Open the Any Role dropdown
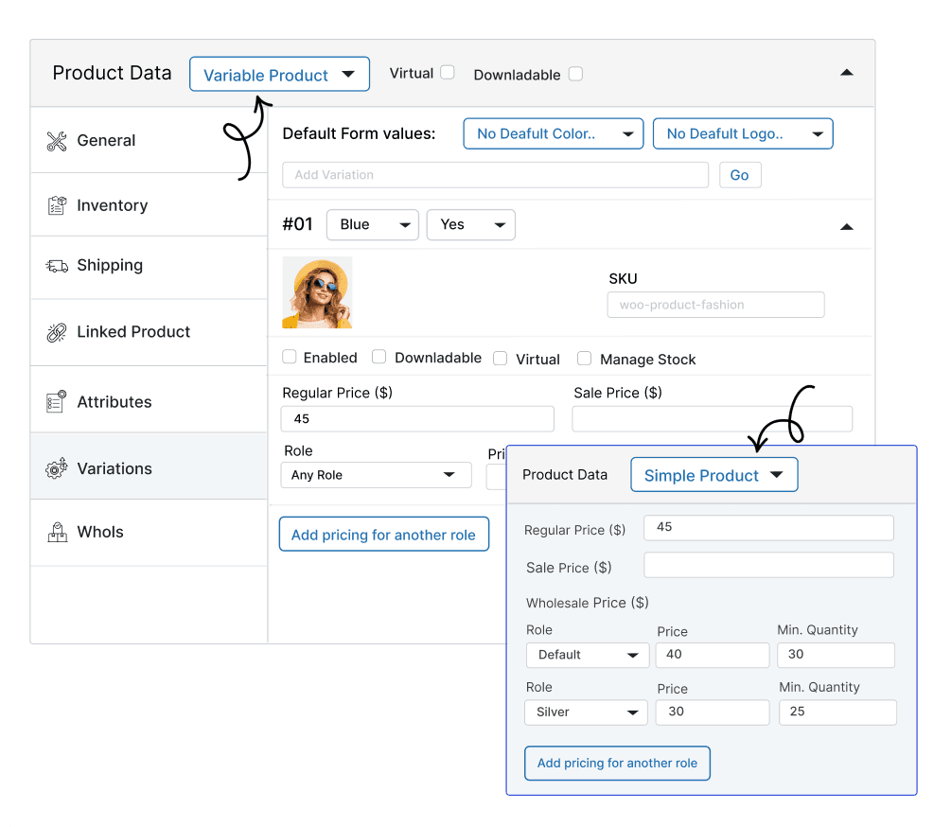951x827 pixels. tap(376, 475)
